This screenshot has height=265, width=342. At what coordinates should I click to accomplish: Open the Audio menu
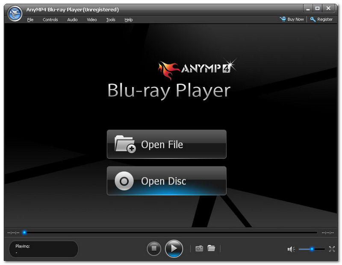tap(72, 20)
